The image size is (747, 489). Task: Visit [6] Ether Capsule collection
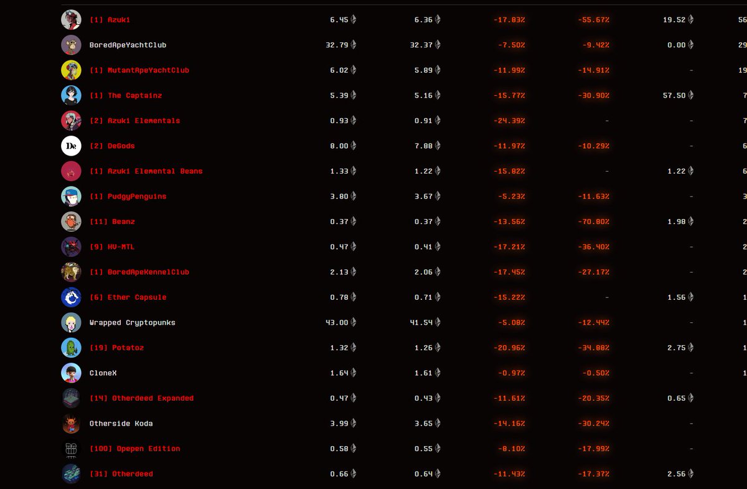(128, 297)
